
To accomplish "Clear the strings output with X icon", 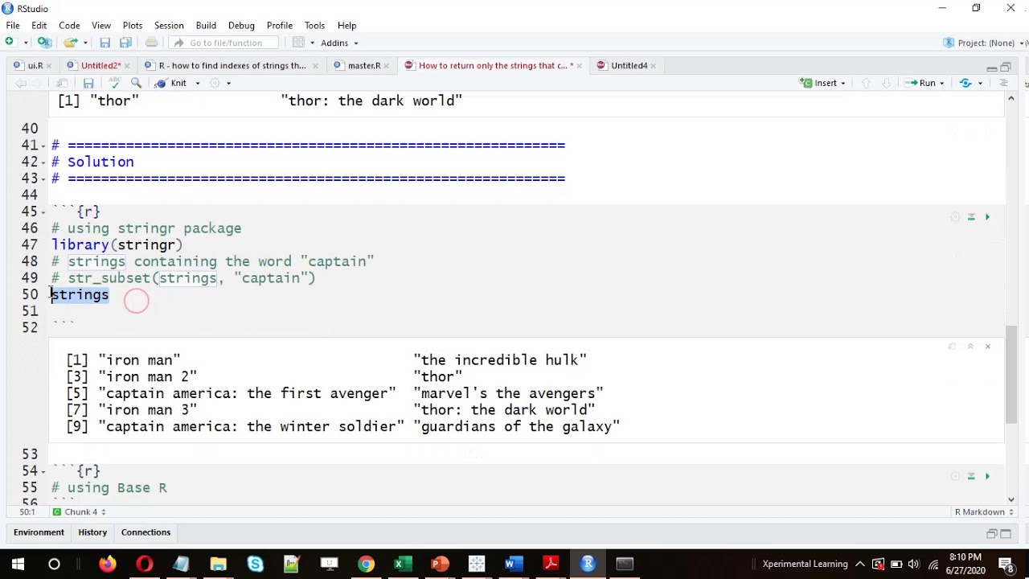I will click(x=987, y=347).
